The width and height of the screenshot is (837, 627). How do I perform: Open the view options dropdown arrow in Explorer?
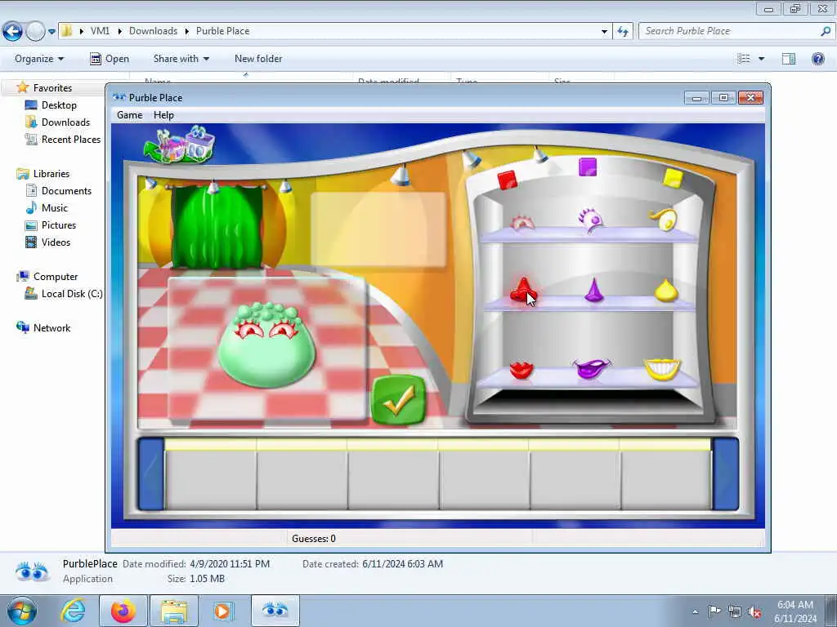pyautogui.click(x=762, y=59)
